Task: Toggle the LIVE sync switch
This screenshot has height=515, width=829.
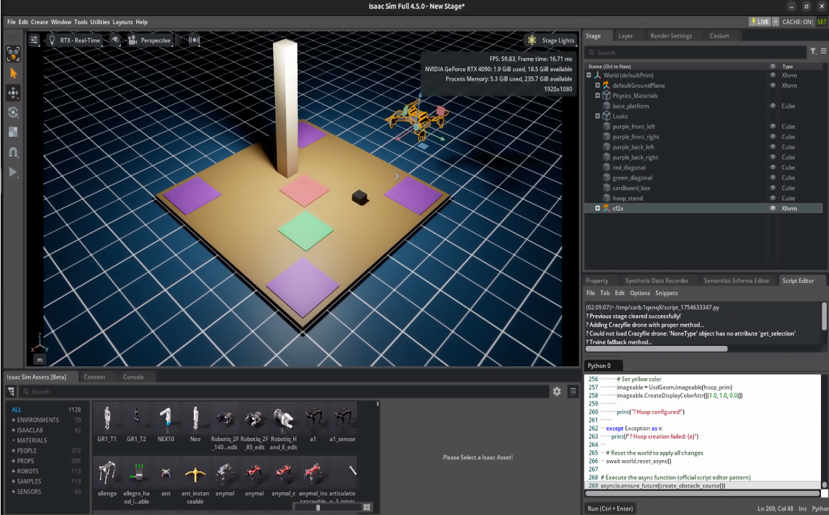Action: [761, 21]
